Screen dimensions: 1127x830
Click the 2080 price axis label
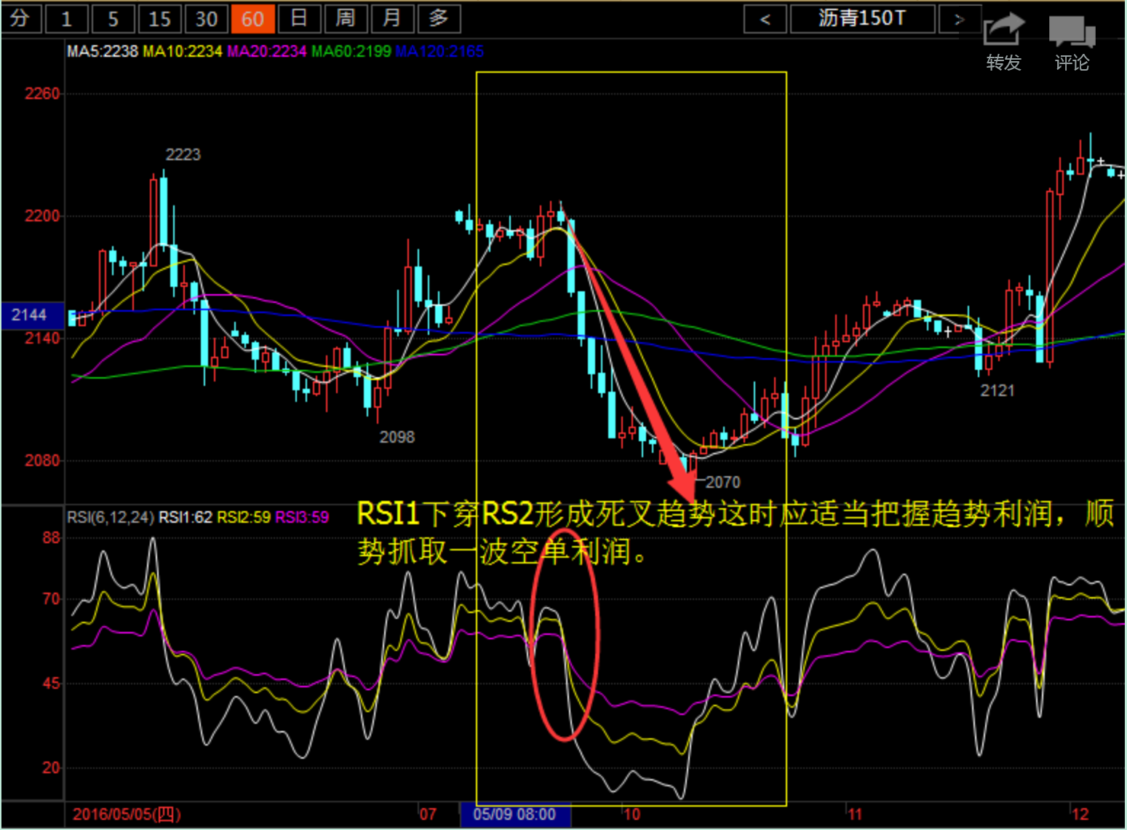(x=42, y=460)
